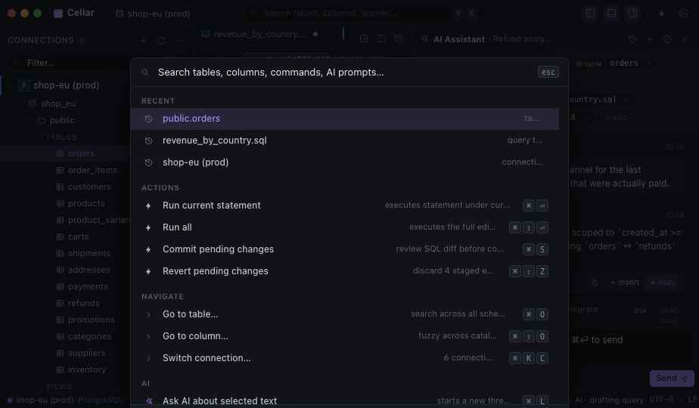Image resolution: width=699 pixels, height=408 pixels.
Task: Choose shop-eu (prod) in recent results
Action: [345, 162]
